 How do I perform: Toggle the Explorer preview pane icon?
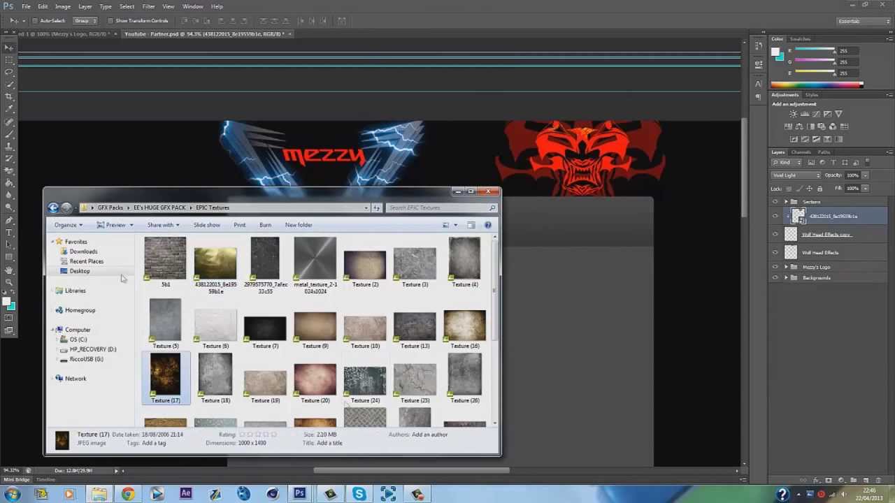pos(471,225)
